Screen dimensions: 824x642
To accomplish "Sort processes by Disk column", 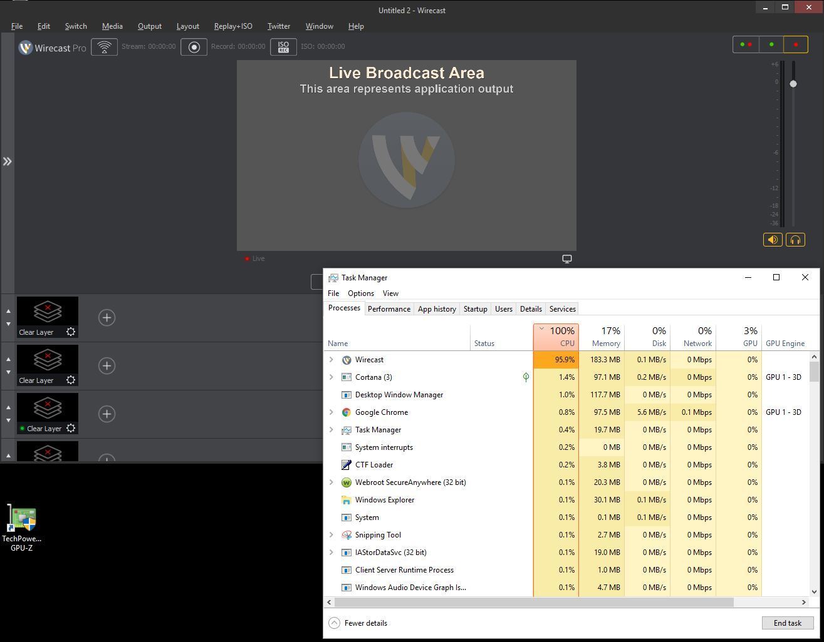I will [647, 337].
